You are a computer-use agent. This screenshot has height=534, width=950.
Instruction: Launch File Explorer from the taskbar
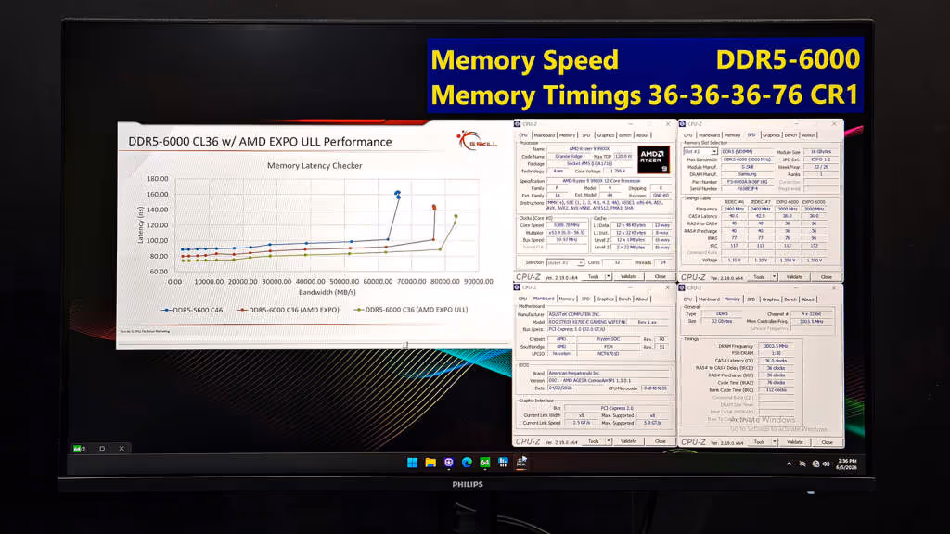click(x=430, y=463)
